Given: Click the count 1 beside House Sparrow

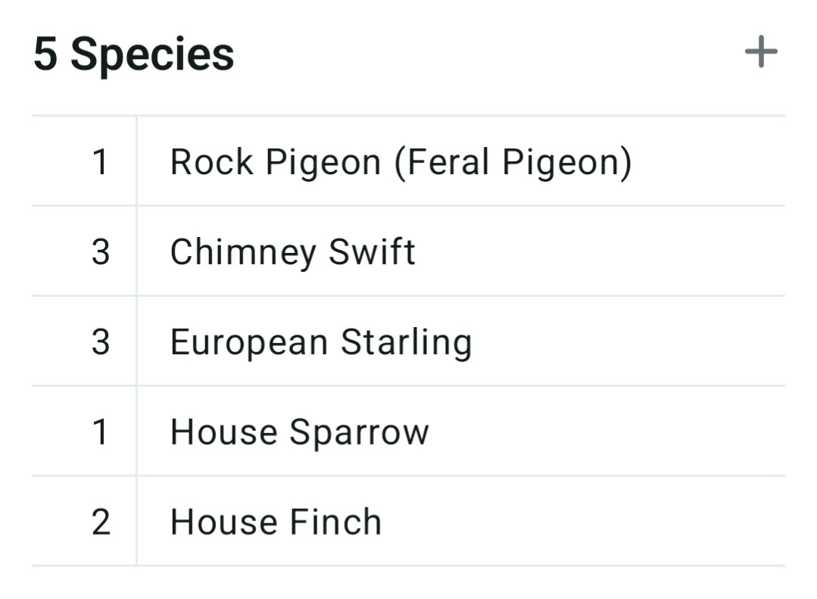Looking at the screenshot, I should tap(100, 432).
